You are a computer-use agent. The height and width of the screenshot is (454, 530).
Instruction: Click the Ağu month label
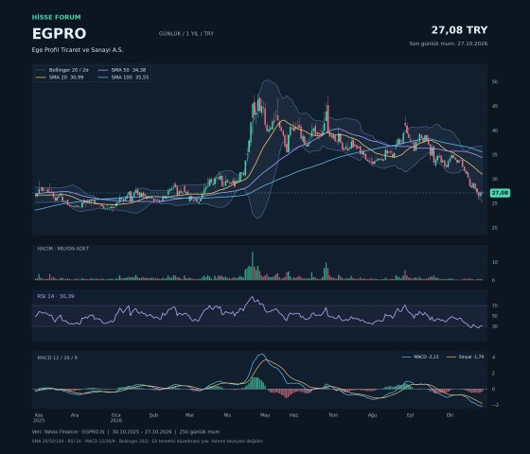[372, 415]
